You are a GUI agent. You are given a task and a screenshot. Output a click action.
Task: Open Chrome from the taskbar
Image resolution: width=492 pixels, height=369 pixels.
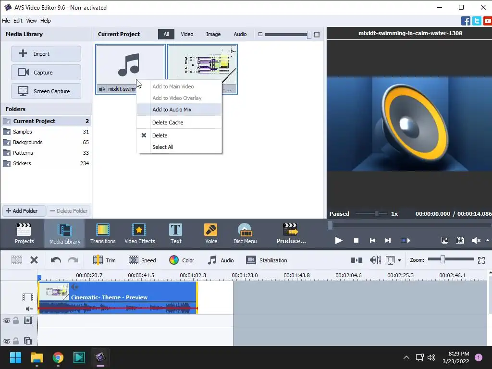tap(58, 357)
